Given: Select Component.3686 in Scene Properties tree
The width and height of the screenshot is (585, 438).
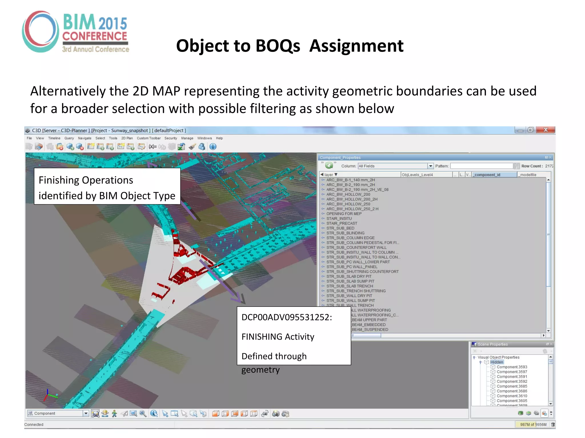Looking at the screenshot, I should tap(512, 391).
